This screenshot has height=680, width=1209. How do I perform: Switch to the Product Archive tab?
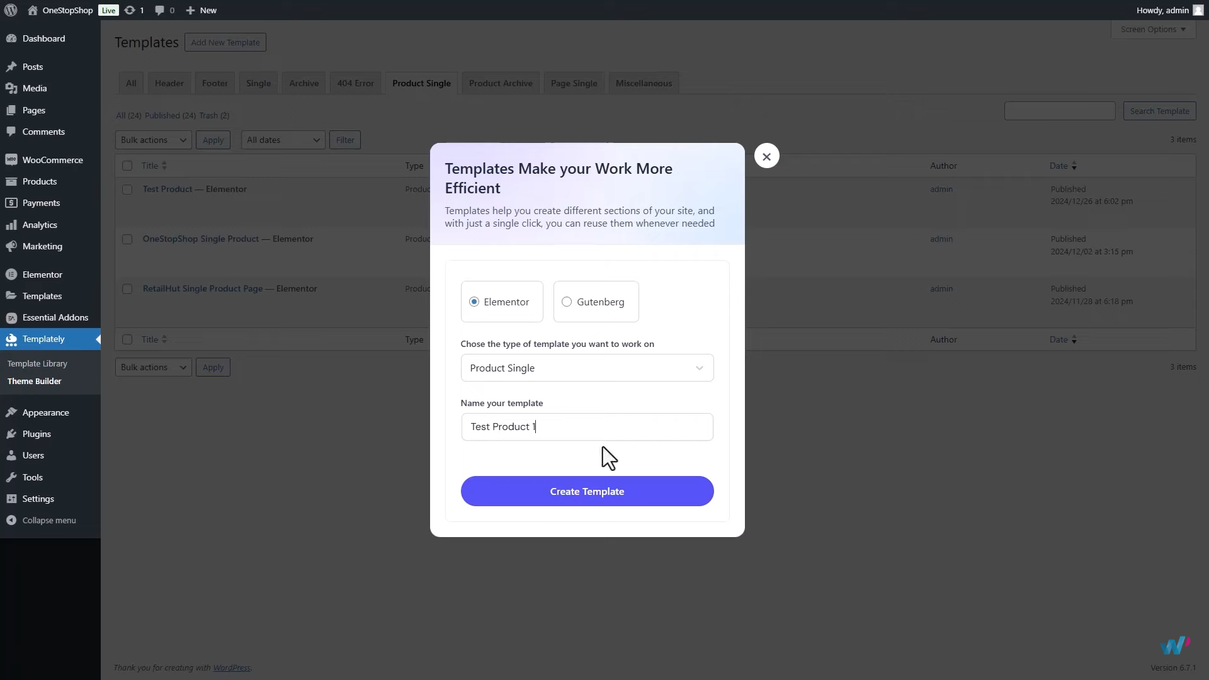click(x=501, y=83)
